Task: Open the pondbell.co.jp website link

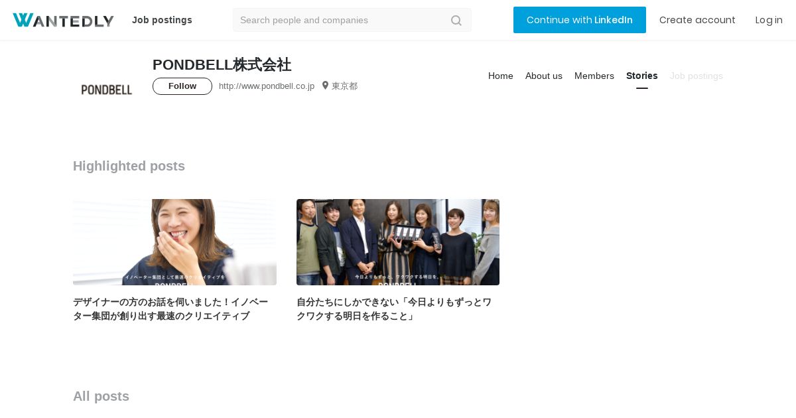Action: [267, 86]
